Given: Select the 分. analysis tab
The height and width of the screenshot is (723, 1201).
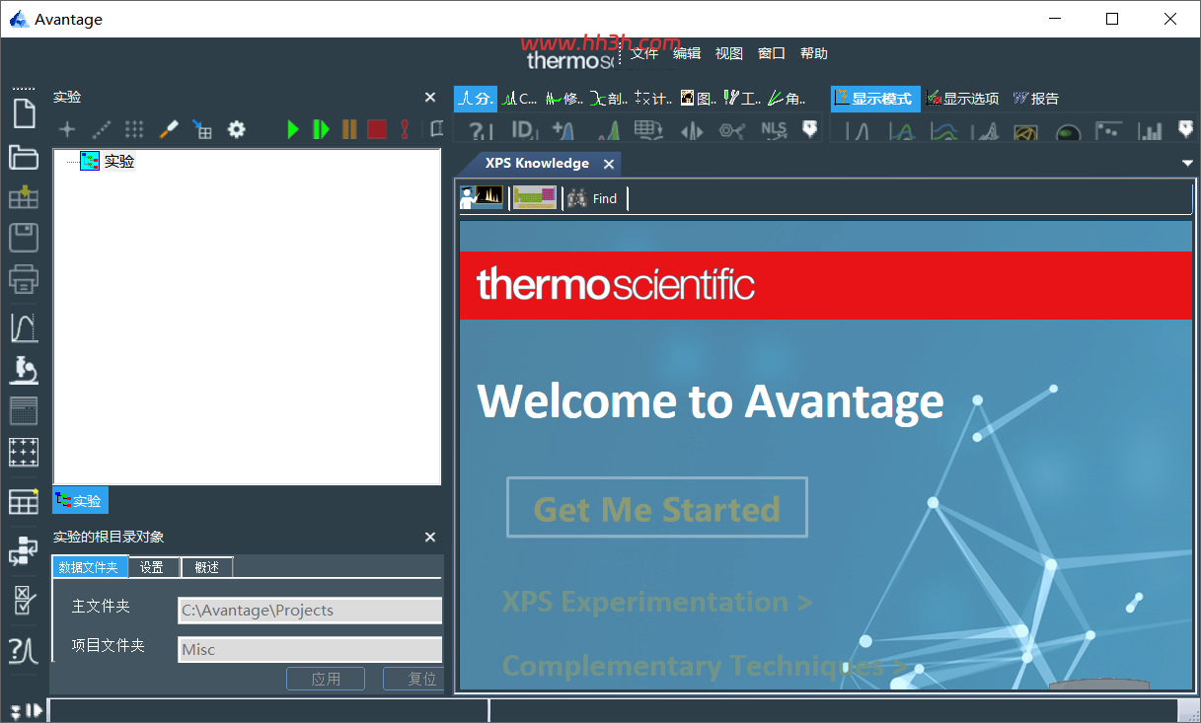Looking at the screenshot, I should (476, 99).
